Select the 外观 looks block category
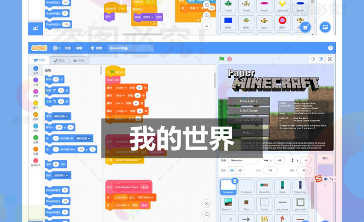 (35, 82)
